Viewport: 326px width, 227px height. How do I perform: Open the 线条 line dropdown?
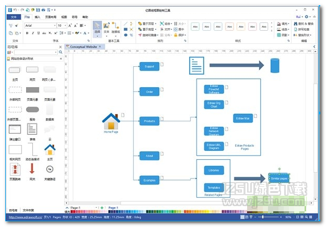tap(283, 29)
